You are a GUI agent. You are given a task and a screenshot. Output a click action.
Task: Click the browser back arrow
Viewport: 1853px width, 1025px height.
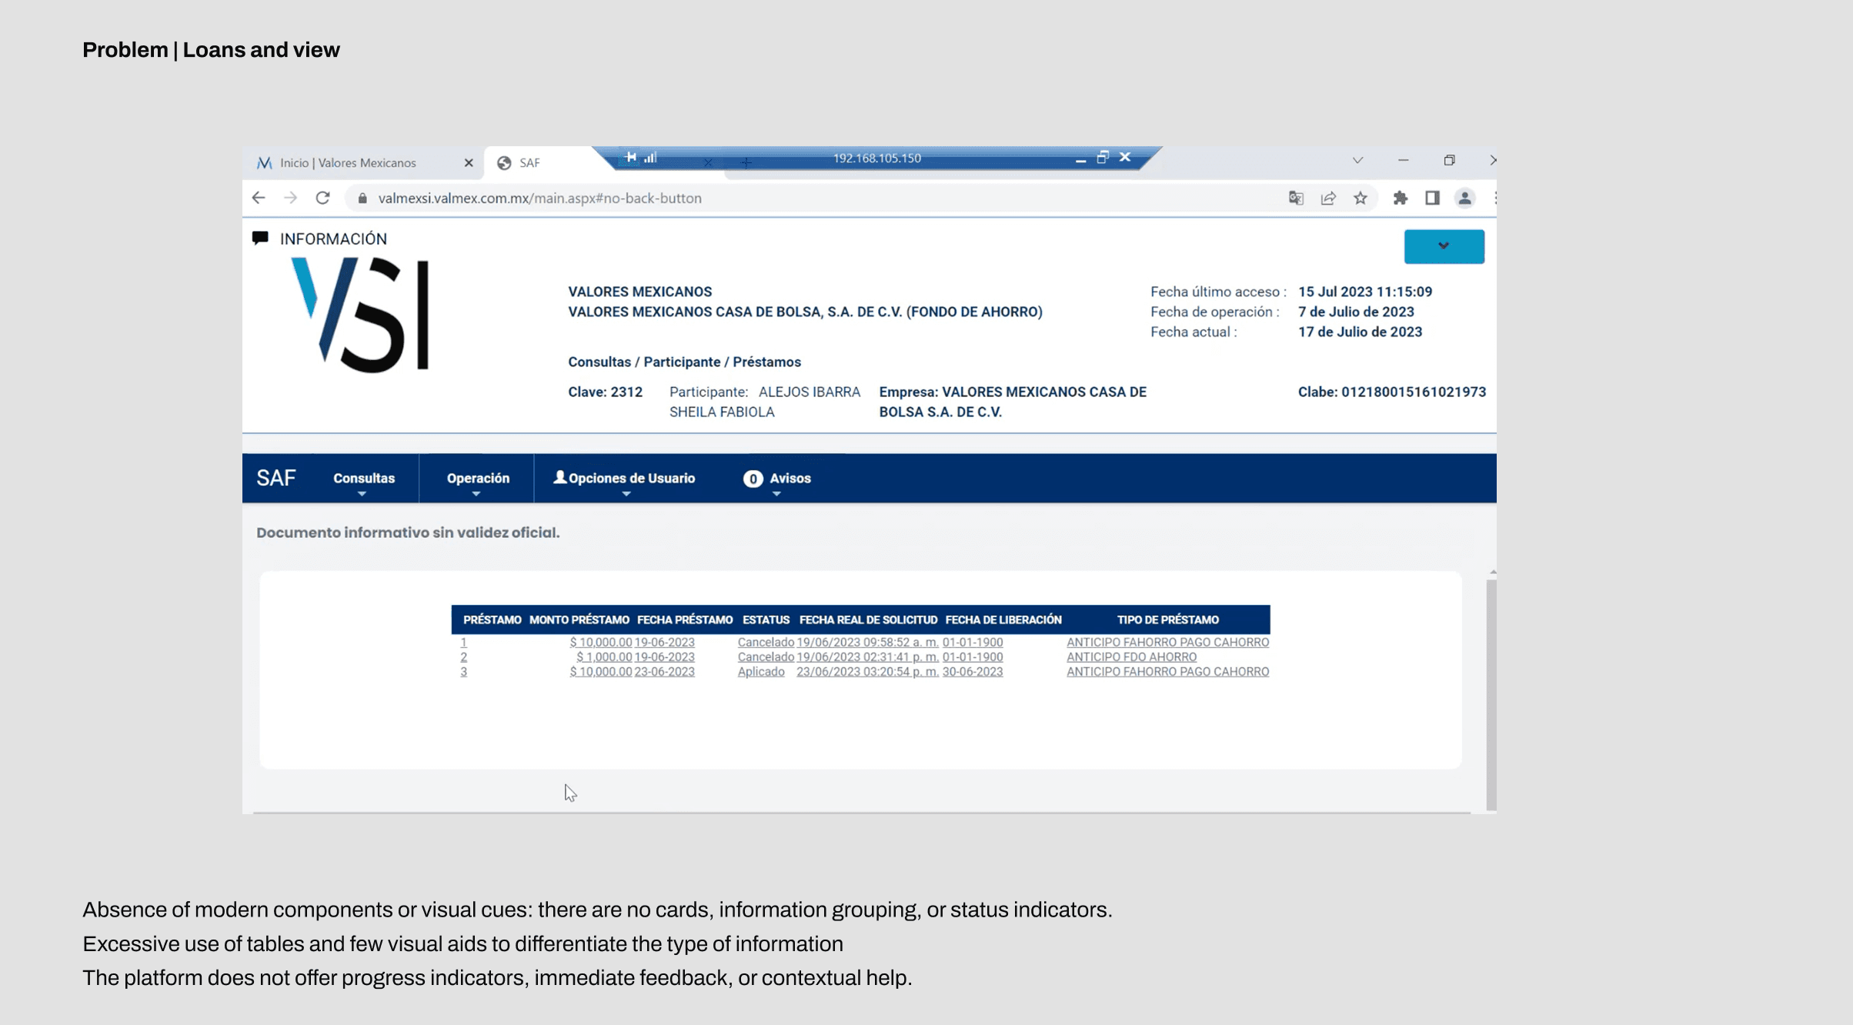coord(259,198)
